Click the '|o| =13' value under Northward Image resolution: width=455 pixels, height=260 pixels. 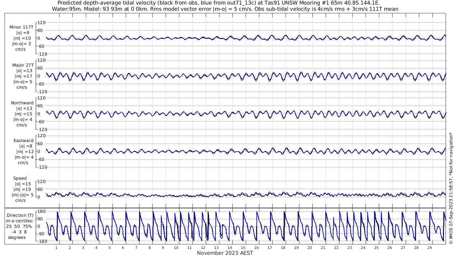tap(24, 108)
